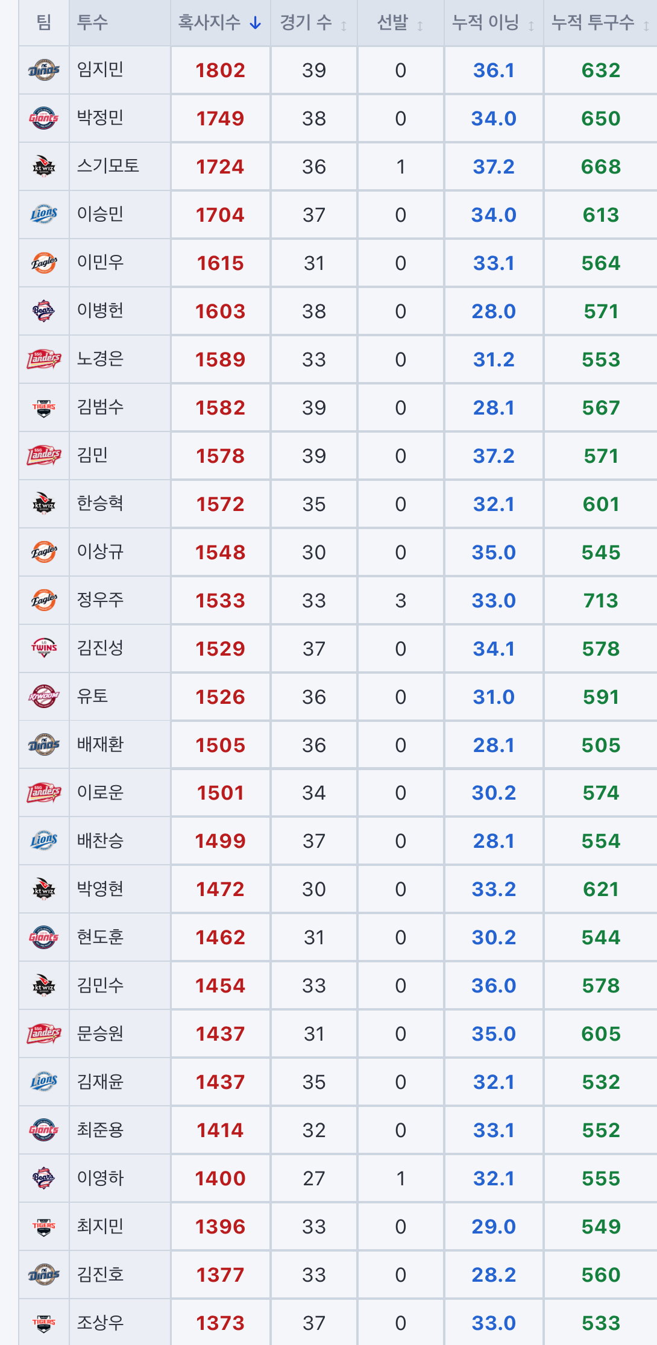
Task: Click the Lions logo beside 이승민
Action: 44,215
